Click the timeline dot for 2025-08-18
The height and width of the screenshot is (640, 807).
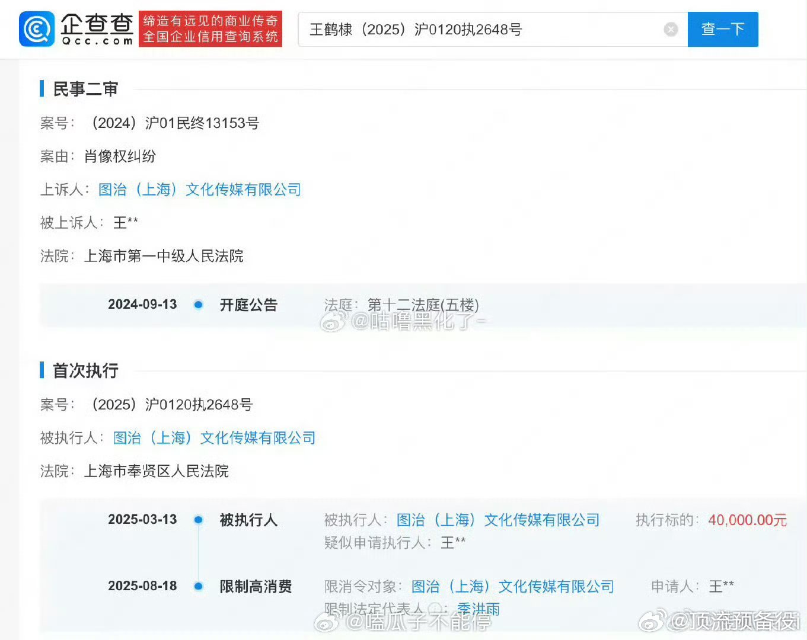click(199, 586)
